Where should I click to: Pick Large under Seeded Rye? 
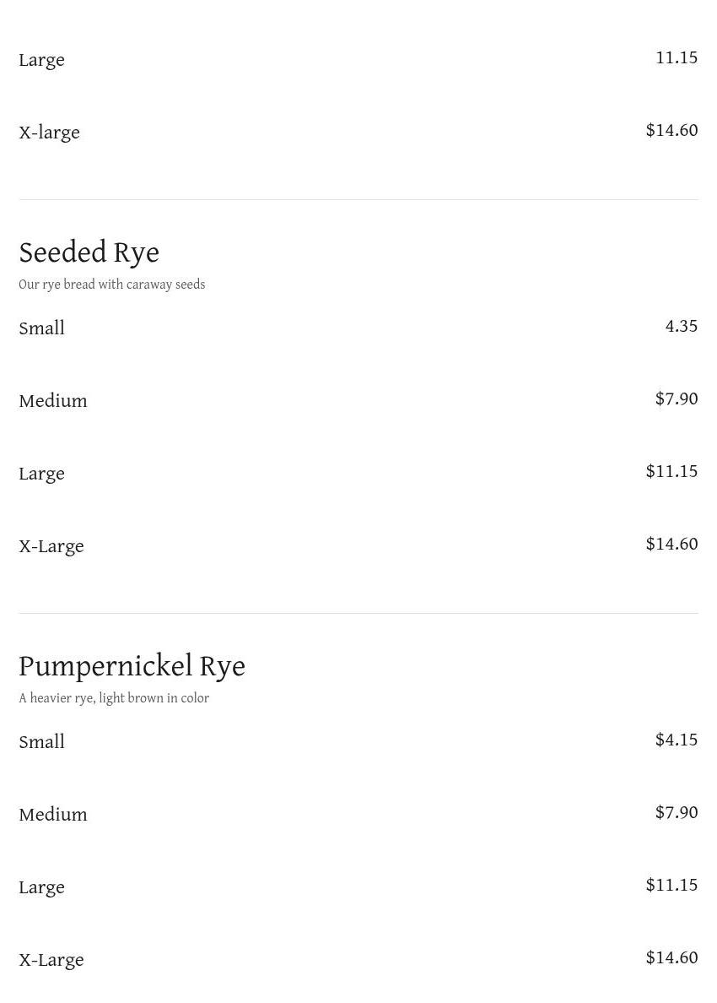(41, 474)
